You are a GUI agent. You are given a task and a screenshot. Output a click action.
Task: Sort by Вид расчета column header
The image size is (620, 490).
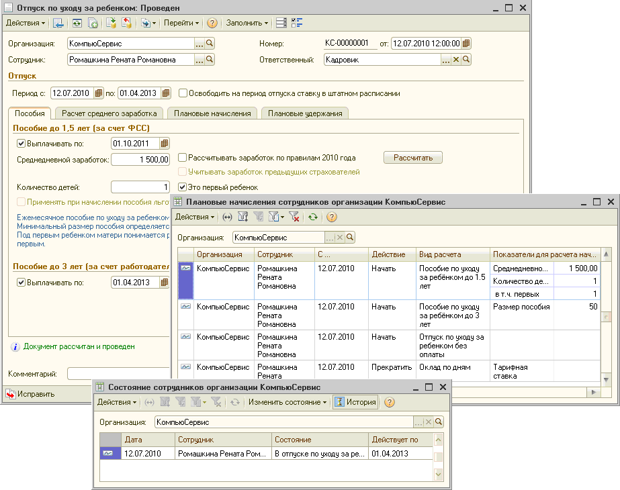tap(453, 254)
